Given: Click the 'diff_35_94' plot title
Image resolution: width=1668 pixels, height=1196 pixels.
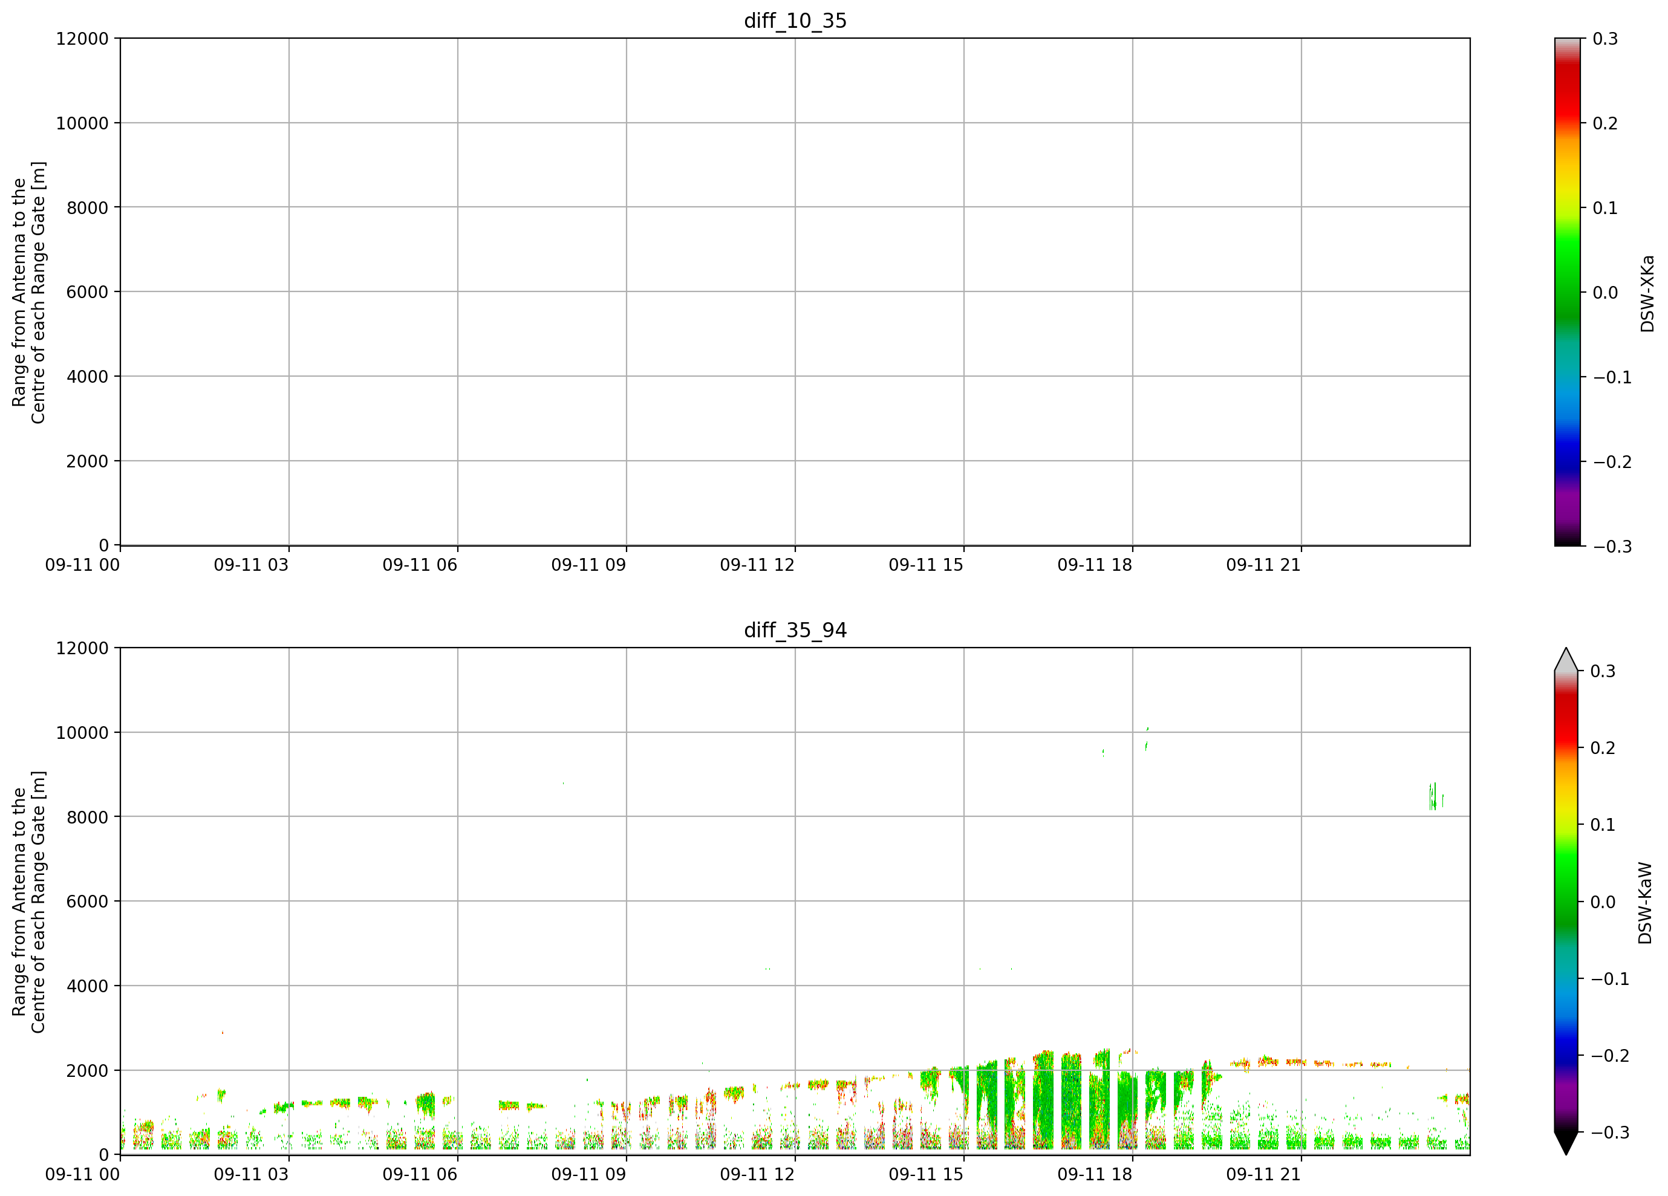Looking at the screenshot, I should [795, 630].
